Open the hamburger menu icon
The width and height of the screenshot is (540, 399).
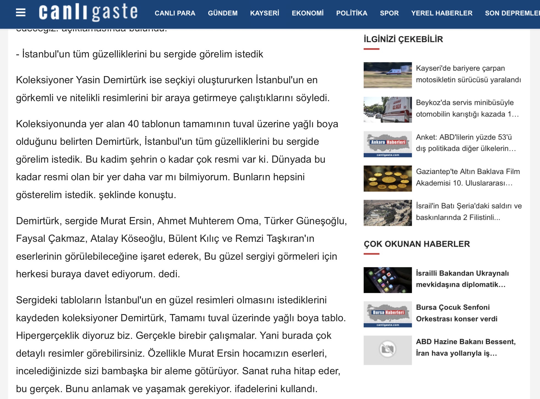tap(21, 13)
